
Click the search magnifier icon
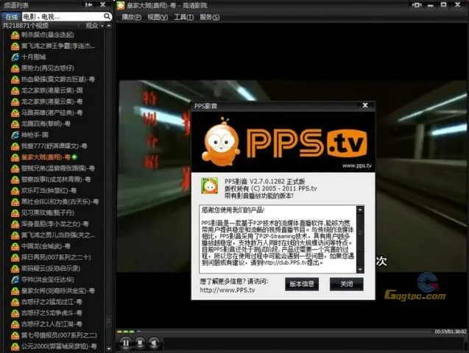pyautogui.click(x=107, y=16)
